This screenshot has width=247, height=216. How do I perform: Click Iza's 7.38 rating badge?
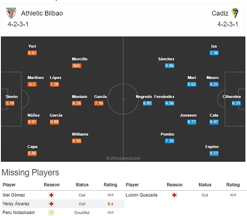[214, 53]
